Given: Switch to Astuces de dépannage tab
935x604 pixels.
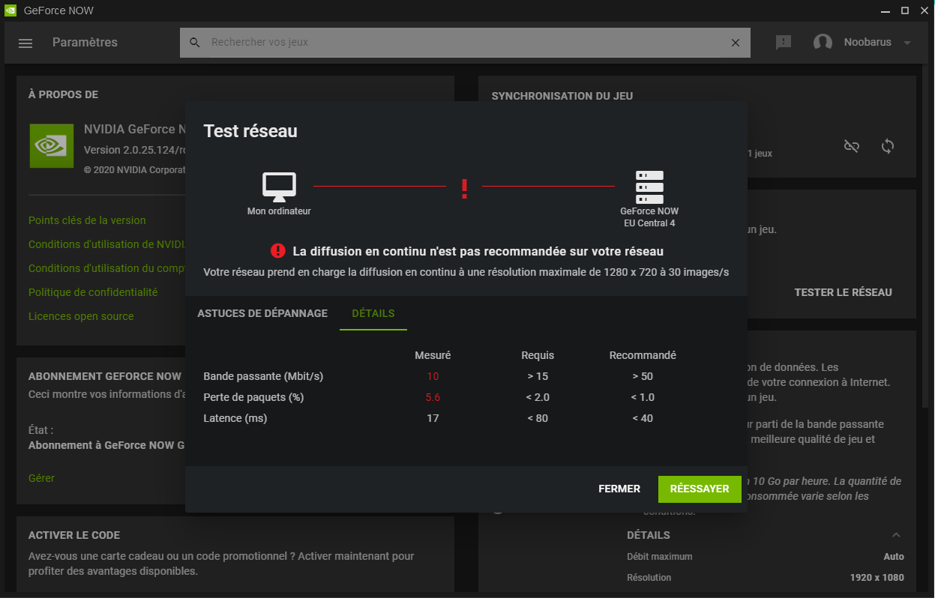Looking at the screenshot, I should [262, 313].
